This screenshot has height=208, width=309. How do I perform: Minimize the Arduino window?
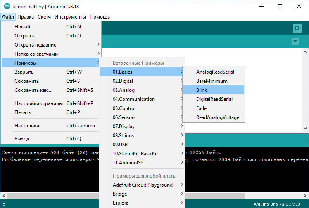coord(261,6)
